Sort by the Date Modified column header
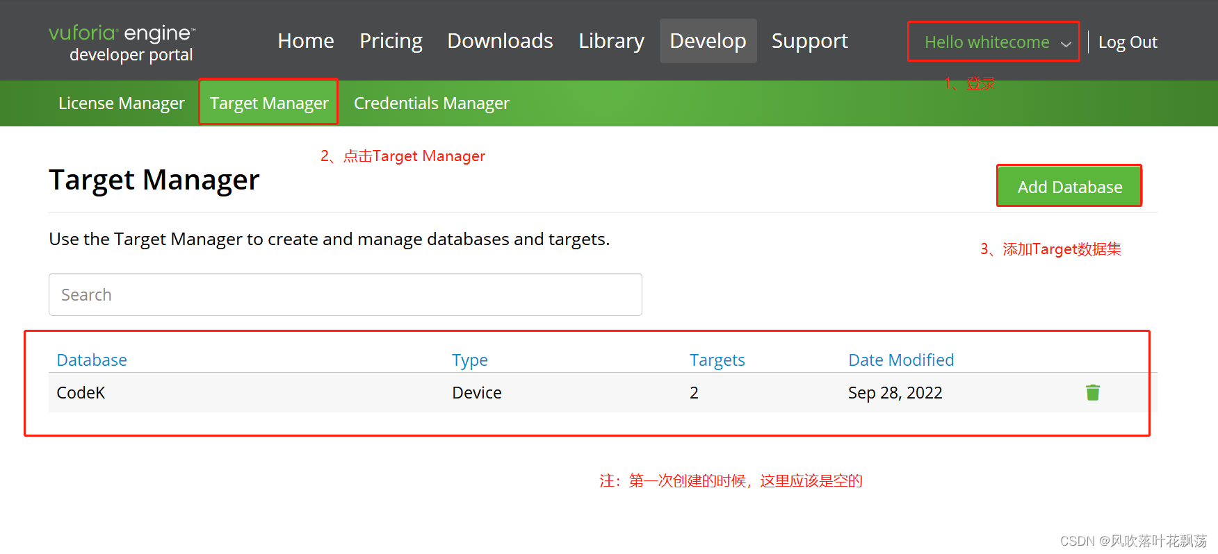The width and height of the screenshot is (1218, 554). [x=901, y=360]
